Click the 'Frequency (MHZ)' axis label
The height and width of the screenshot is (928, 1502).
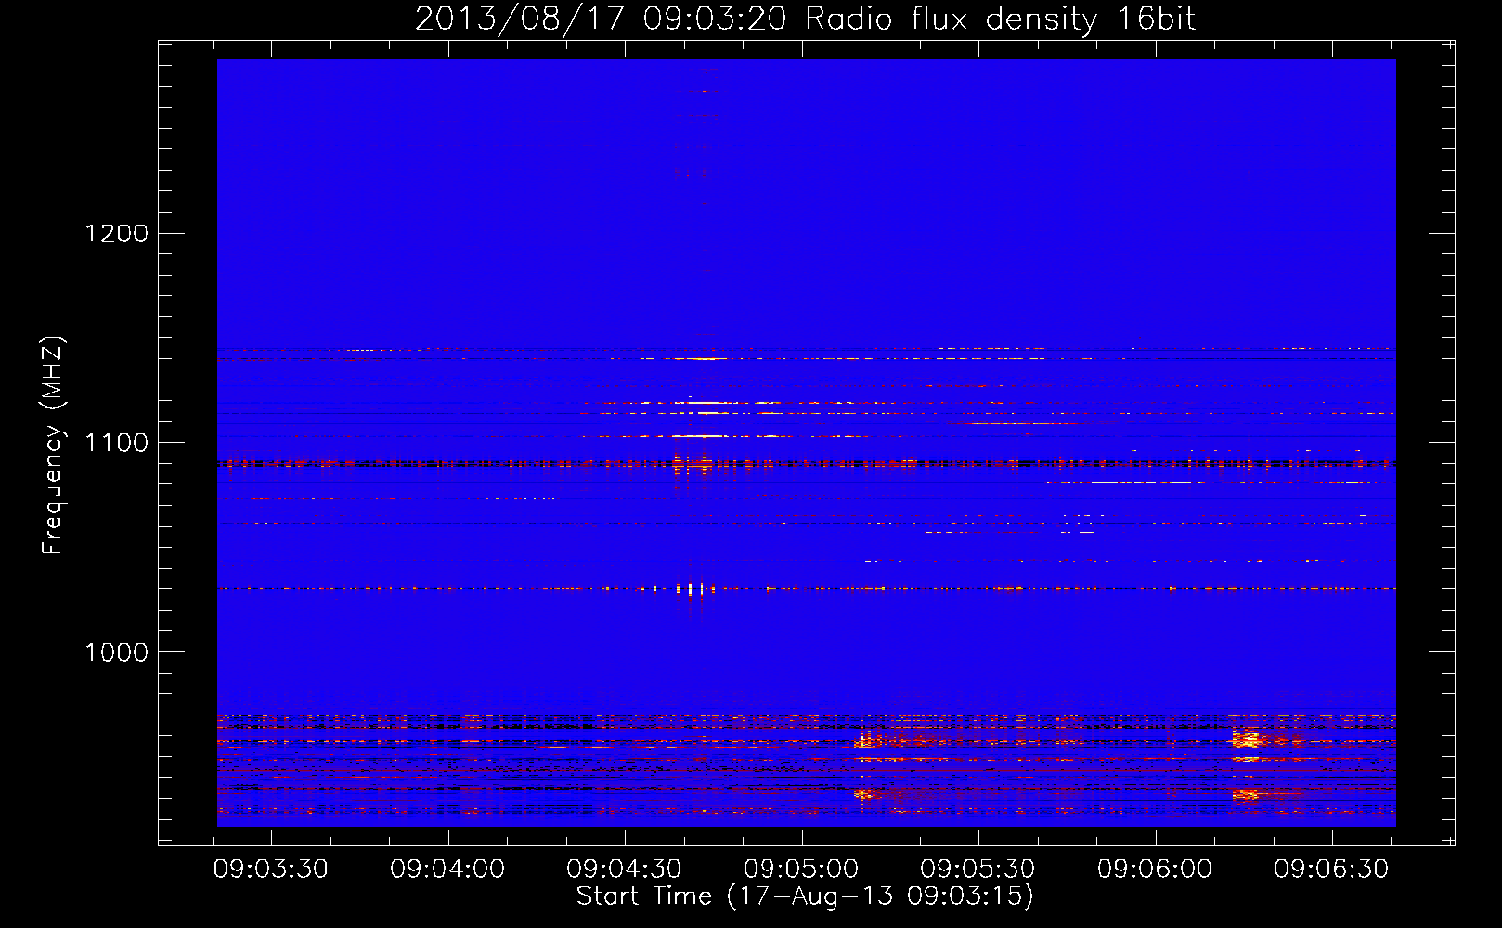53,445
